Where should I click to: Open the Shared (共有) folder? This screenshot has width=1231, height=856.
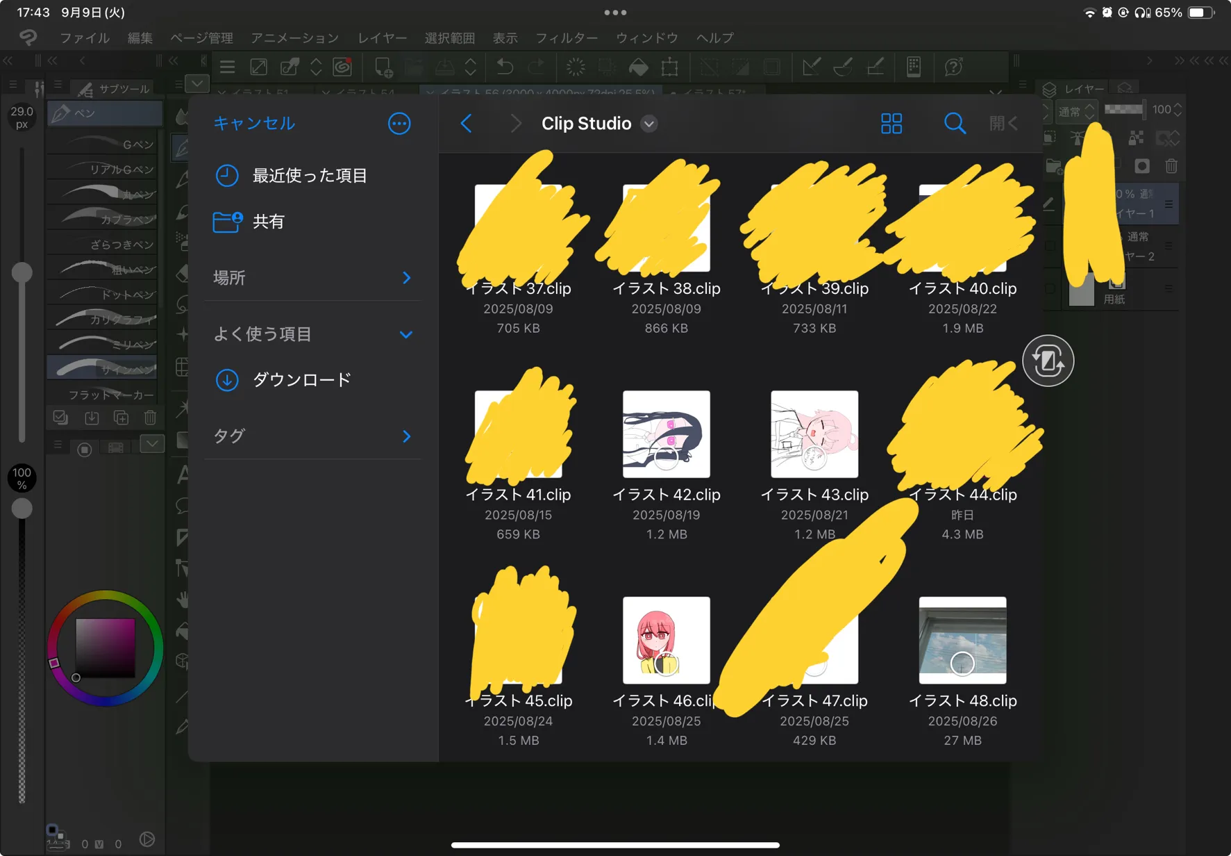point(249,222)
